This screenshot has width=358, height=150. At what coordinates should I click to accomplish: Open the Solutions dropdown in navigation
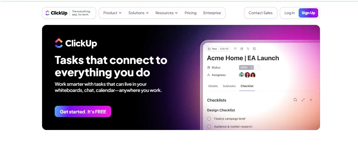pos(138,13)
